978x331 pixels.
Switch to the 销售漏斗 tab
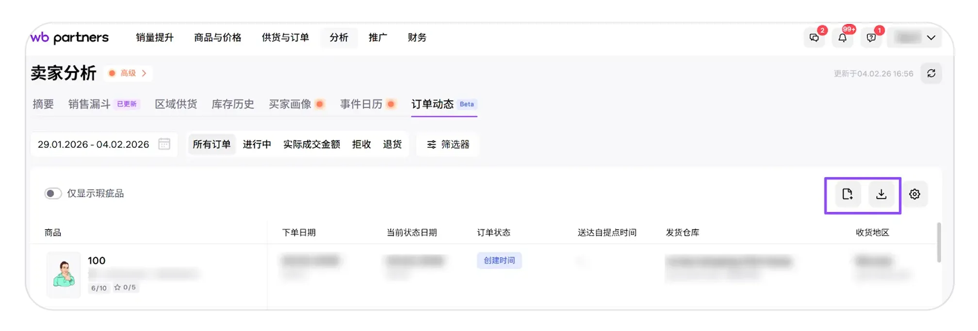tap(89, 104)
